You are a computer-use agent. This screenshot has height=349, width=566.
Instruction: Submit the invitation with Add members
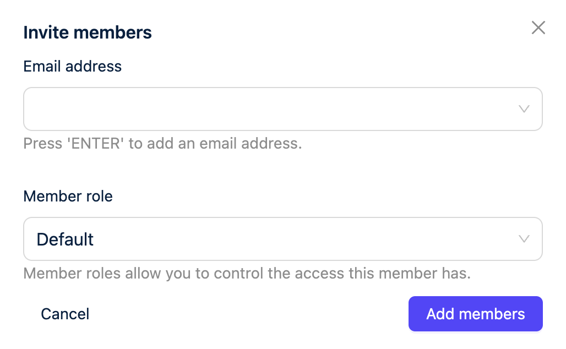point(475,314)
